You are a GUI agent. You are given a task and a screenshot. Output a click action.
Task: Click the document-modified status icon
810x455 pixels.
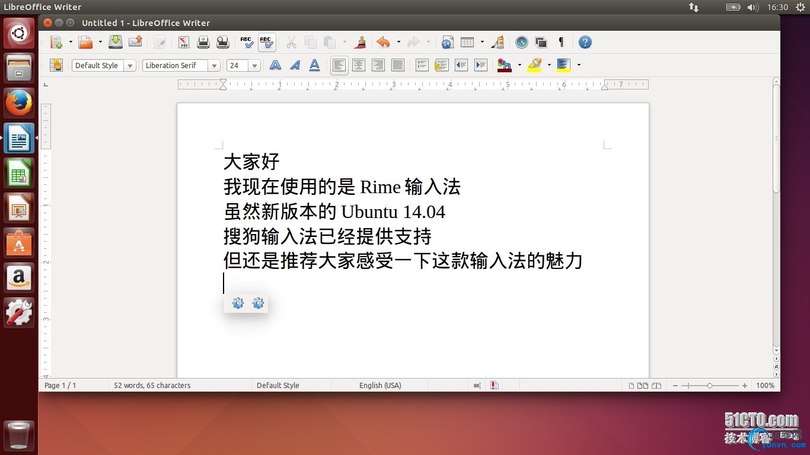pos(495,385)
